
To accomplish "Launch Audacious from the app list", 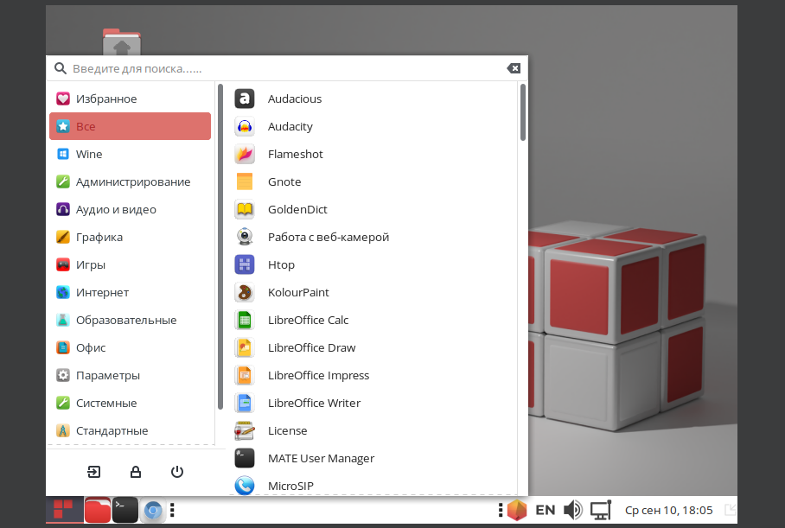I will 373,99.
